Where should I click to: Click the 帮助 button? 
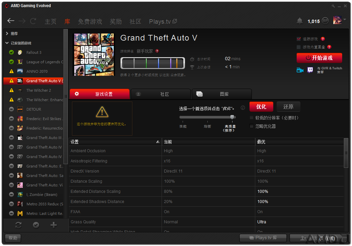click(x=13, y=238)
